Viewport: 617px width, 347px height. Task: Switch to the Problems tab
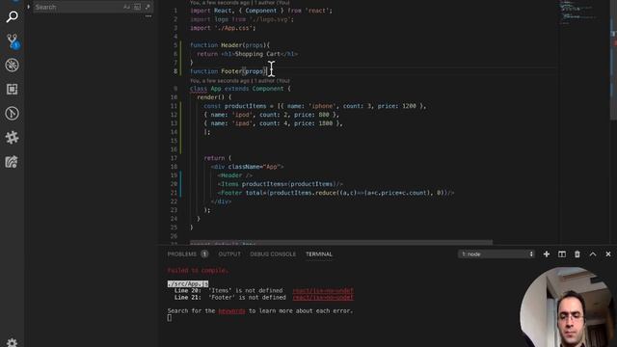182,254
